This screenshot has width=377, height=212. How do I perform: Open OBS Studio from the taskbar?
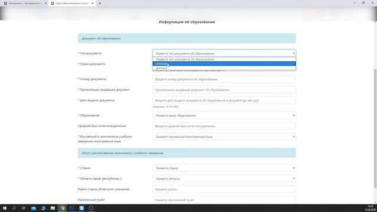click(91, 208)
